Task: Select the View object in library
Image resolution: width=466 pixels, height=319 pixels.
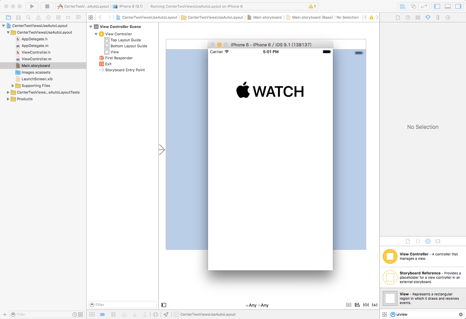Action: tap(423, 298)
